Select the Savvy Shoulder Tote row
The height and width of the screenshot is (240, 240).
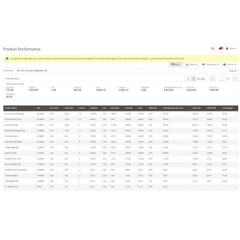(x=121, y=164)
